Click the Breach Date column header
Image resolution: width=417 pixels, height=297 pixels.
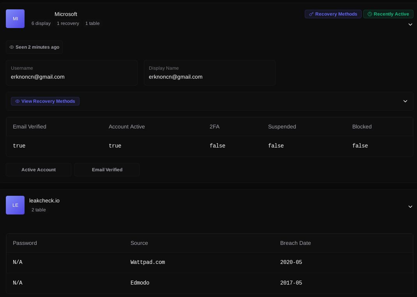[x=295, y=243]
